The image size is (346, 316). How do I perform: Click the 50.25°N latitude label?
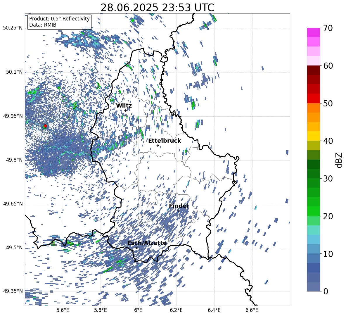pos(13,28)
